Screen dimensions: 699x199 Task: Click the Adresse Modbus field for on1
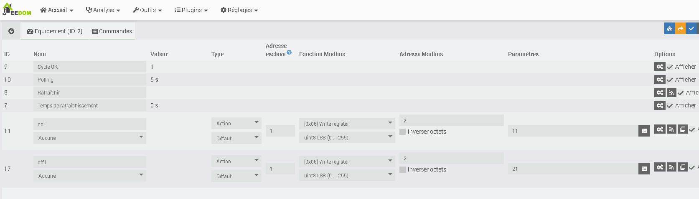pyautogui.click(x=451, y=120)
